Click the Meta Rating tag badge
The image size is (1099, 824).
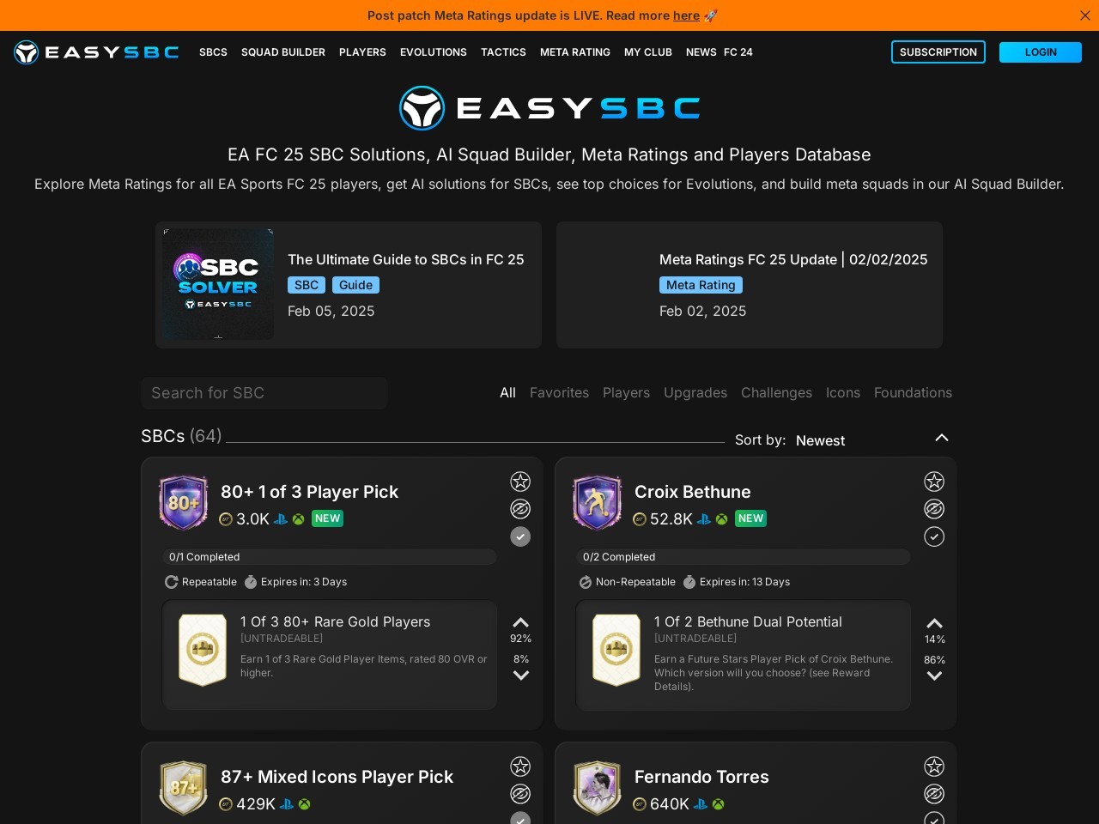(701, 285)
